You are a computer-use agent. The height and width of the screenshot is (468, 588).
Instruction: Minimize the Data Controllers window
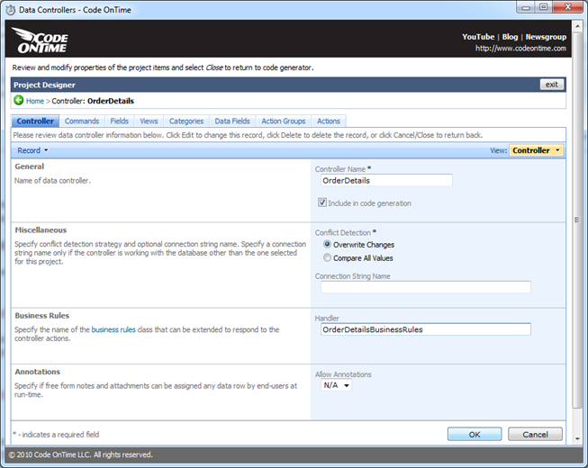526,7
